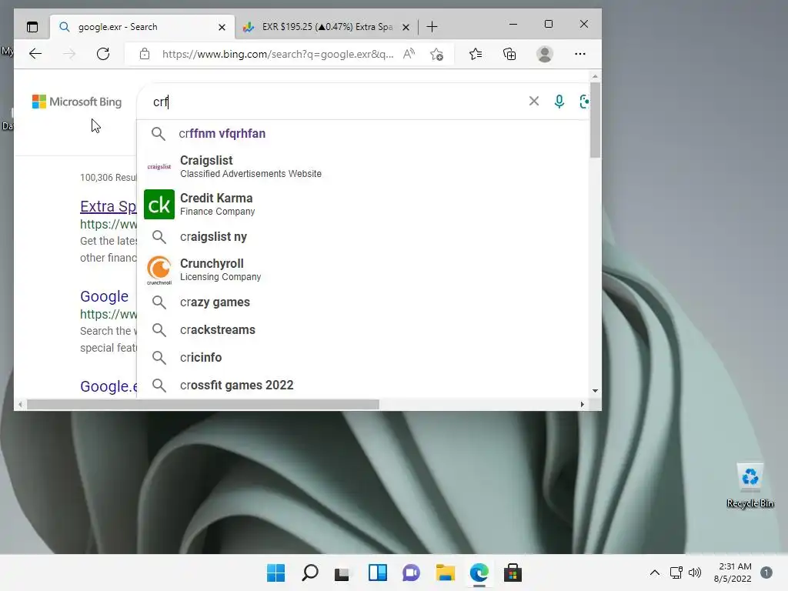
Task: Close the EXR Extra Space tab
Action: coord(406,27)
